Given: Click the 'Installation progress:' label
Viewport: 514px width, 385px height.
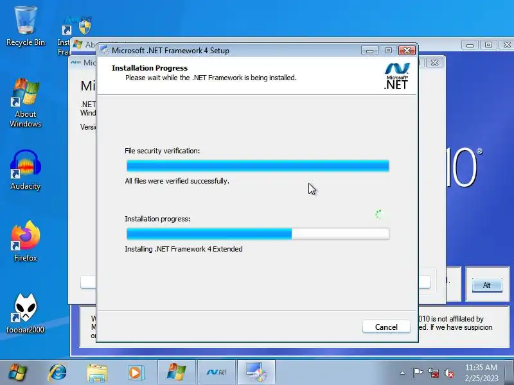Looking at the screenshot, I should tap(157, 219).
